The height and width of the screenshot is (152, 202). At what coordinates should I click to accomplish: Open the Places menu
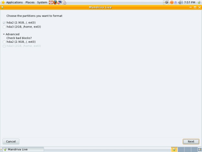pyautogui.click(x=30, y=2)
